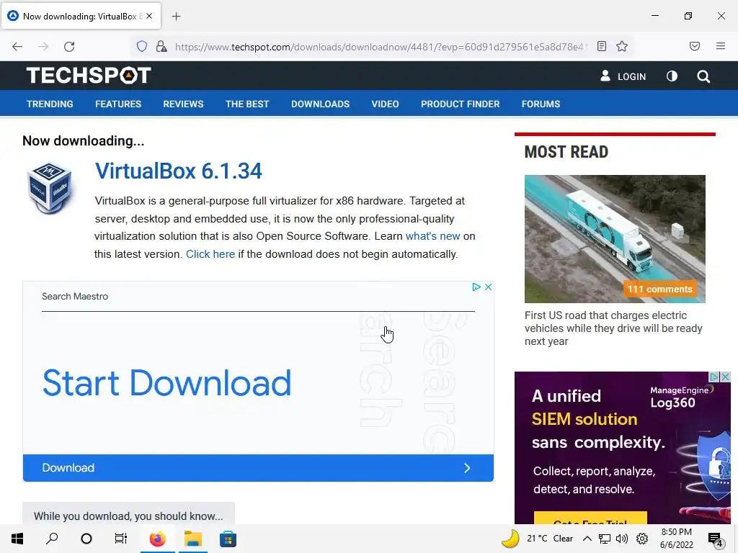738x553 pixels.
Task: Click the ManageEngine Log360 ad banner
Action: (x=622, y=448)
